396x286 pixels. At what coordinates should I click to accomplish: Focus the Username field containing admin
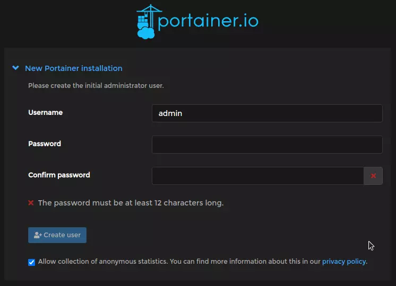266,113
